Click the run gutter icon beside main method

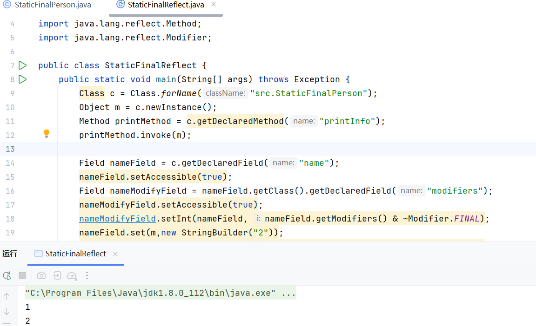coord(22,79)
